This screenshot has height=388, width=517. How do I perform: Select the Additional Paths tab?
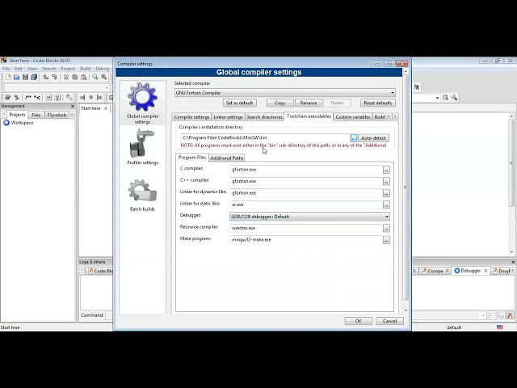point(227,158)
